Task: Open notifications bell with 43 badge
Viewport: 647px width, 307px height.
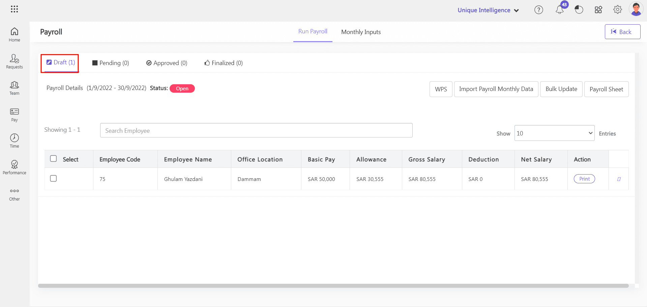Action: [560, 10]
